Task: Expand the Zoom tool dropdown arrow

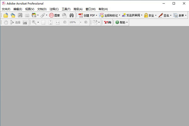Action: [x=38, y=22]
